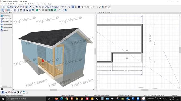The width and height of the screenshot is (181, 101).
Task: Redo the last undone action
Action: click(x=18, y=7)
